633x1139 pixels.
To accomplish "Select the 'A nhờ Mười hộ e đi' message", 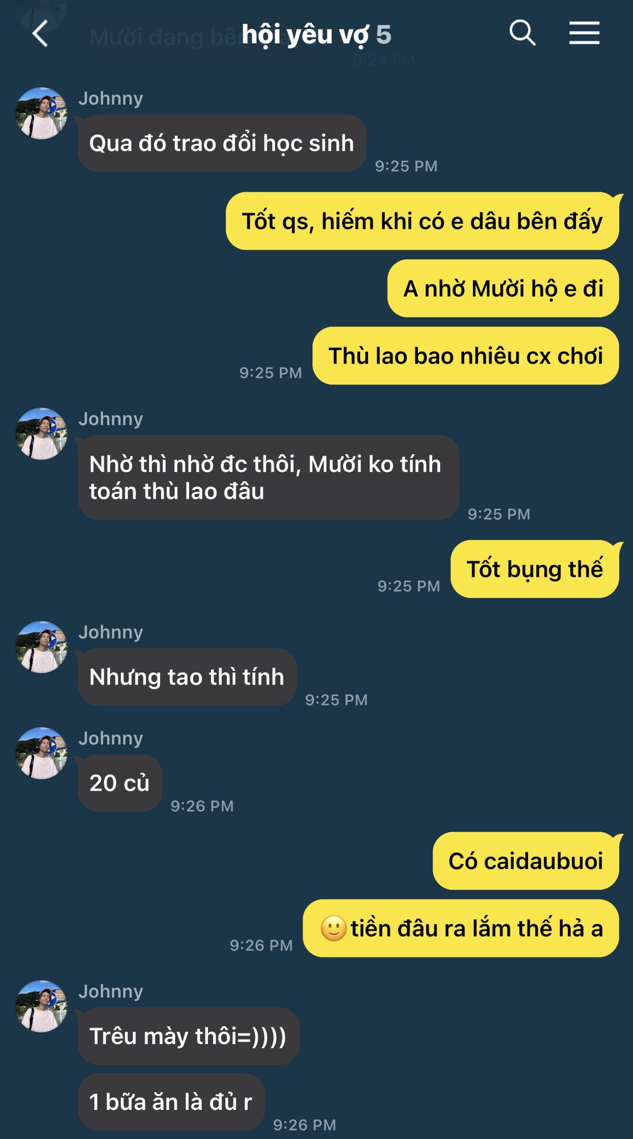I will click(503, 288).
